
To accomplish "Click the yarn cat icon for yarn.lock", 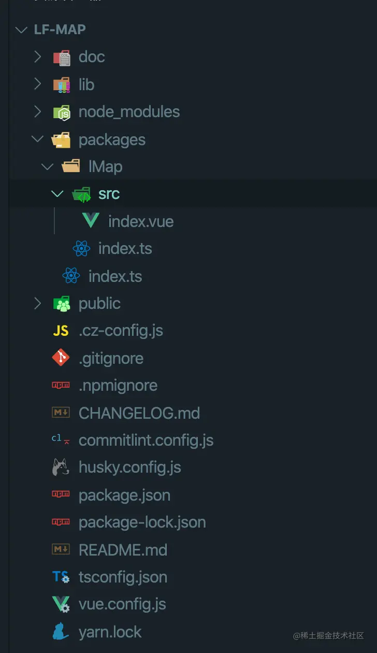I will pyautogui.click(x=60, y=631).
